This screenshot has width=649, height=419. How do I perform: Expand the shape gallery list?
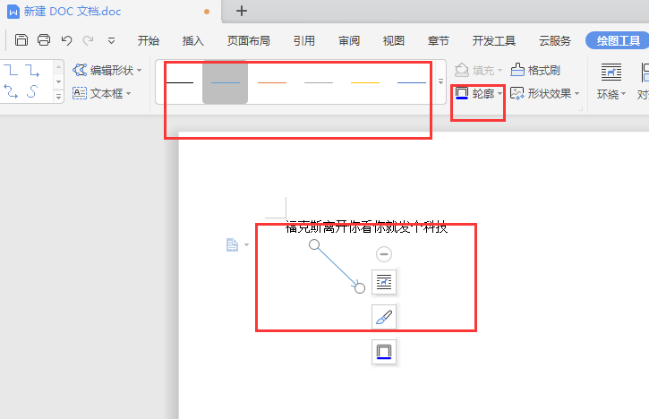pyautogui.click(x=58, y=97)
